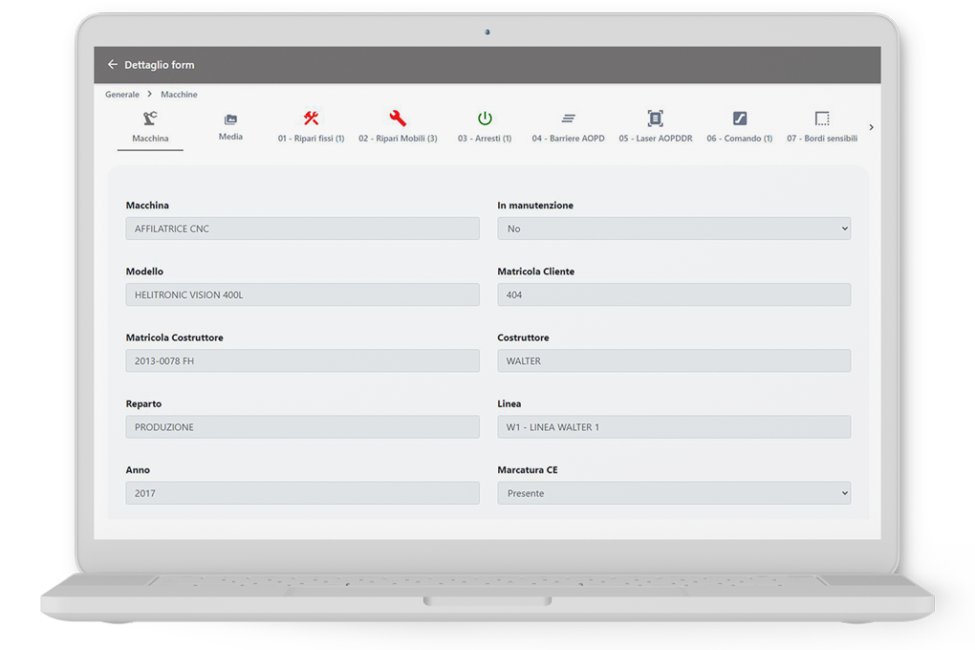Click the Laser AOPDDR scanner icon
This screenshot has height=650, width=975.
pyautogui.click(x=656, y=119)
